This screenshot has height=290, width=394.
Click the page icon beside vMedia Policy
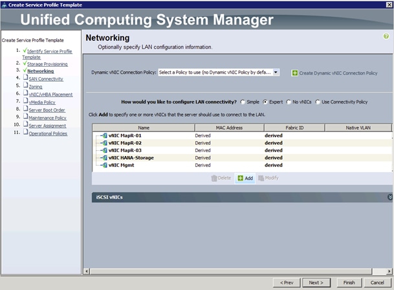coord(25,100)
